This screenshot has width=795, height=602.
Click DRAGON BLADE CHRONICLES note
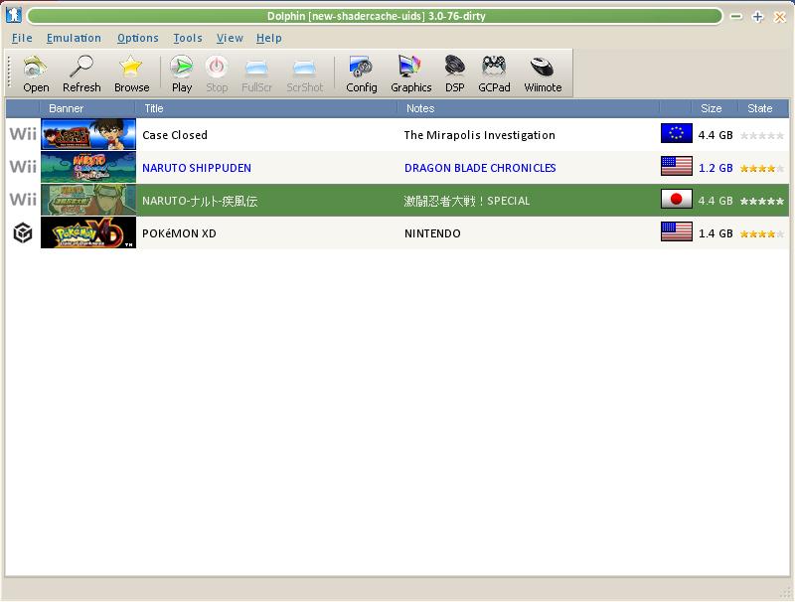(x=480, y=168)
